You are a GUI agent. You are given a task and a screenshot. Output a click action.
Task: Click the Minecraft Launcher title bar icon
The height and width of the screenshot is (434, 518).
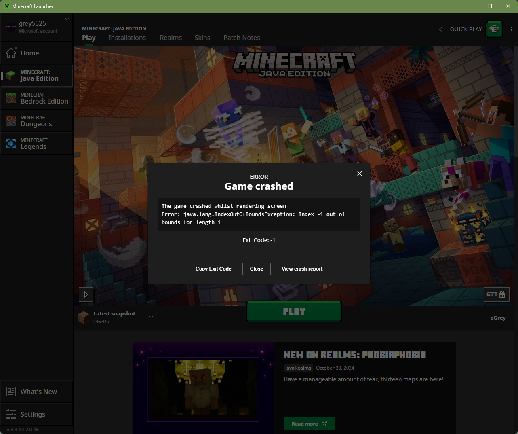tap(7, 6)
